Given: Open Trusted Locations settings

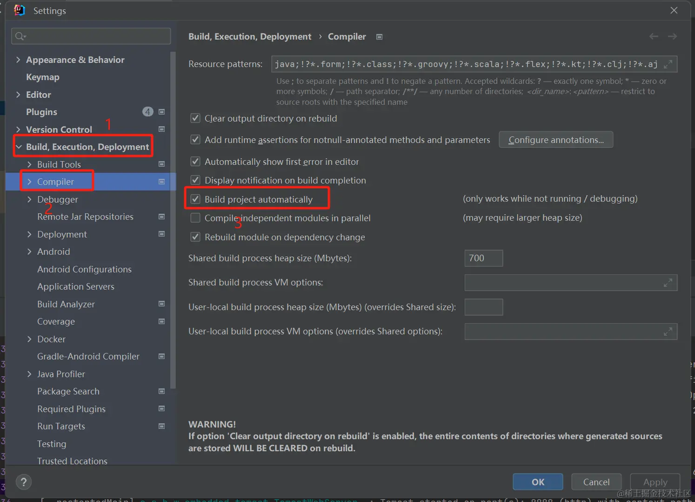Looking at the screenshot, I should pos(72,461).
